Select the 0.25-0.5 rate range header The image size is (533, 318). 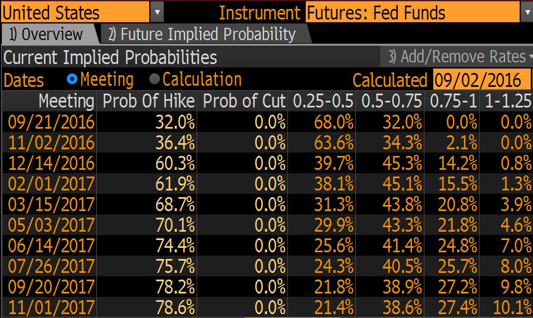pyautogui.click(x=323, y=101)
